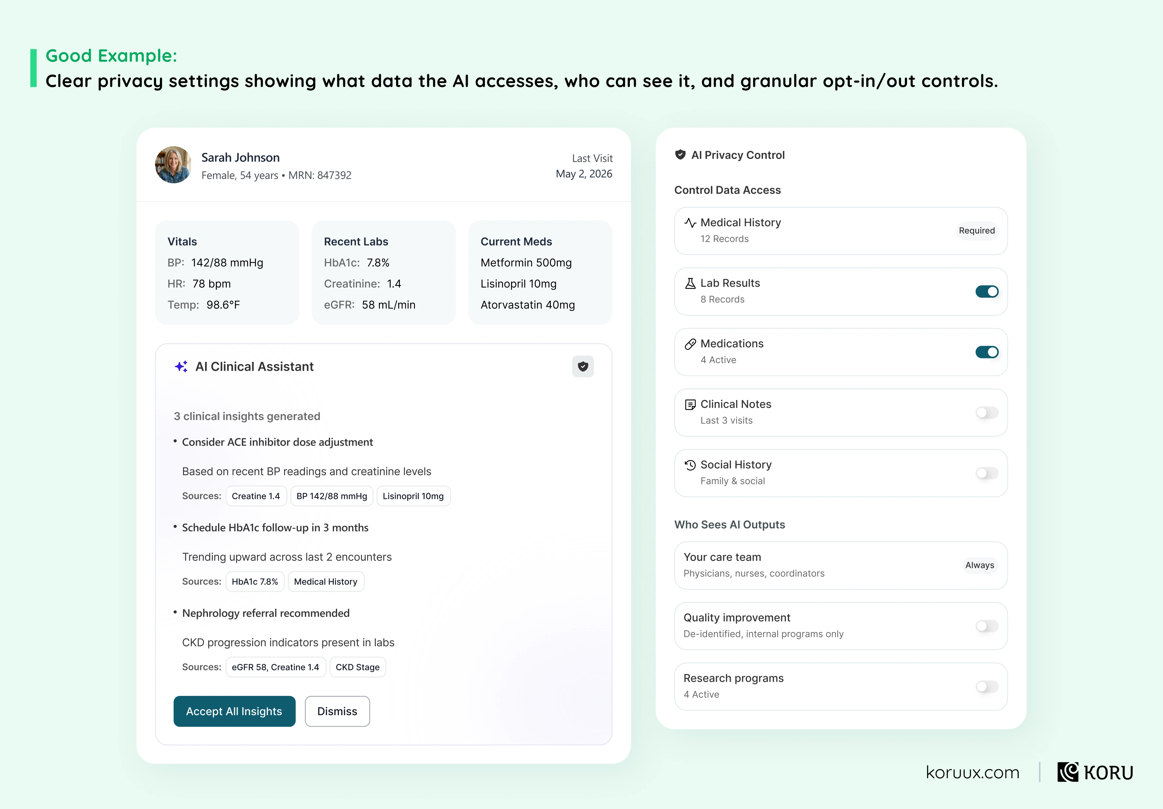
Task: Click the Control Data Access section heading
Action: point(728,190)
